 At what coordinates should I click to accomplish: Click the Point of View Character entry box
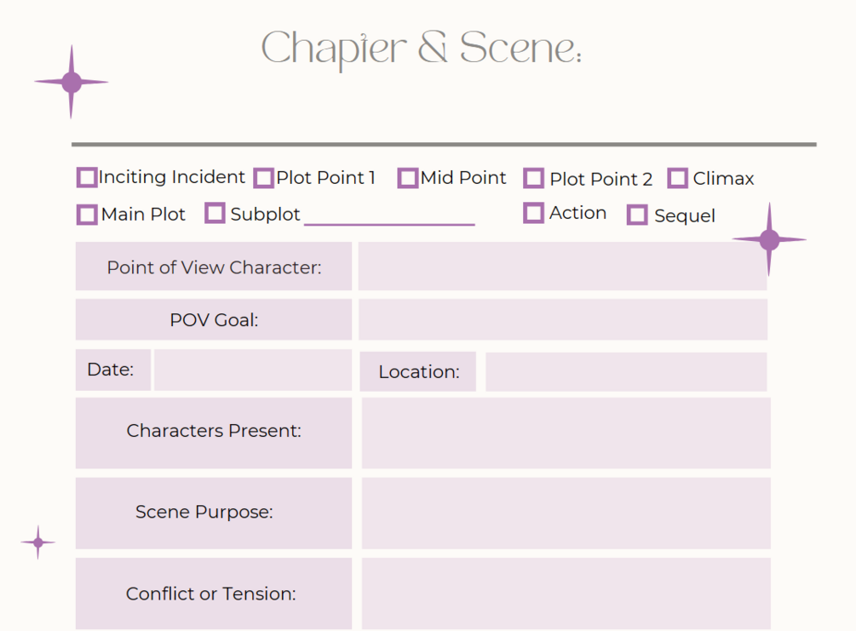pos(562,267)
